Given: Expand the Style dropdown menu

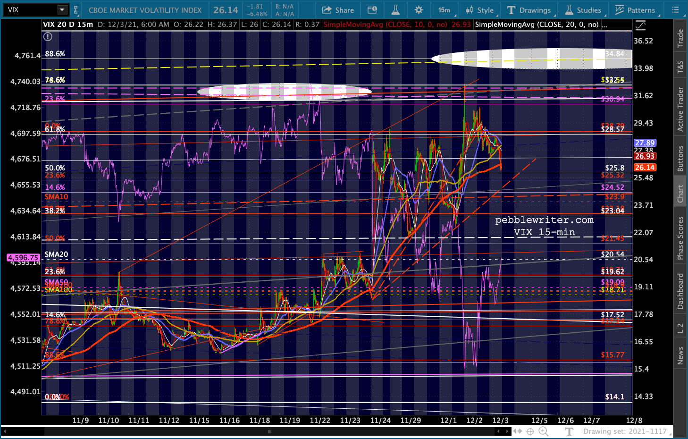Looking at the screenshot, I should [x=479, y=10].
